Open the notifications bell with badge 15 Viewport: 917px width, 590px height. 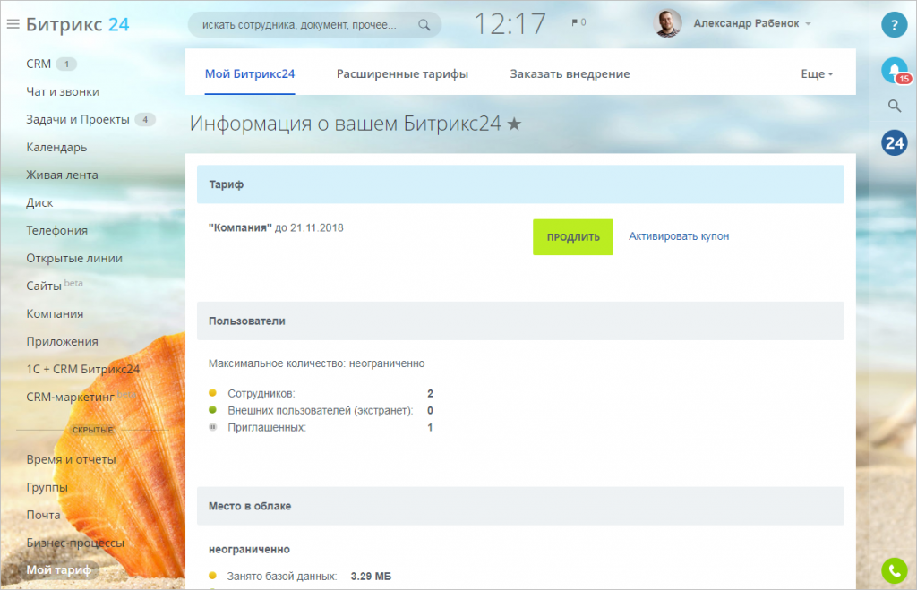(x=895, y=71)
